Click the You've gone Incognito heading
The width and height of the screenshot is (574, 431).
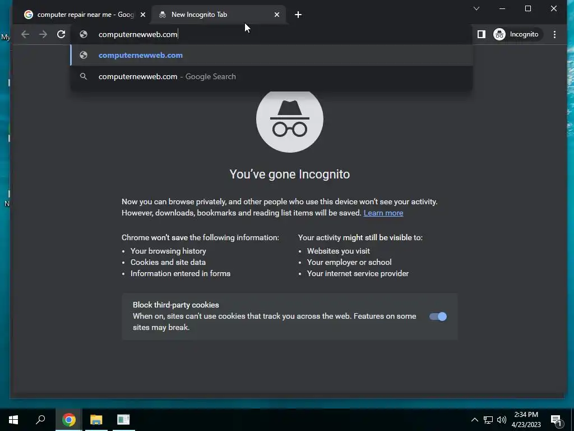tap(290, 174)
